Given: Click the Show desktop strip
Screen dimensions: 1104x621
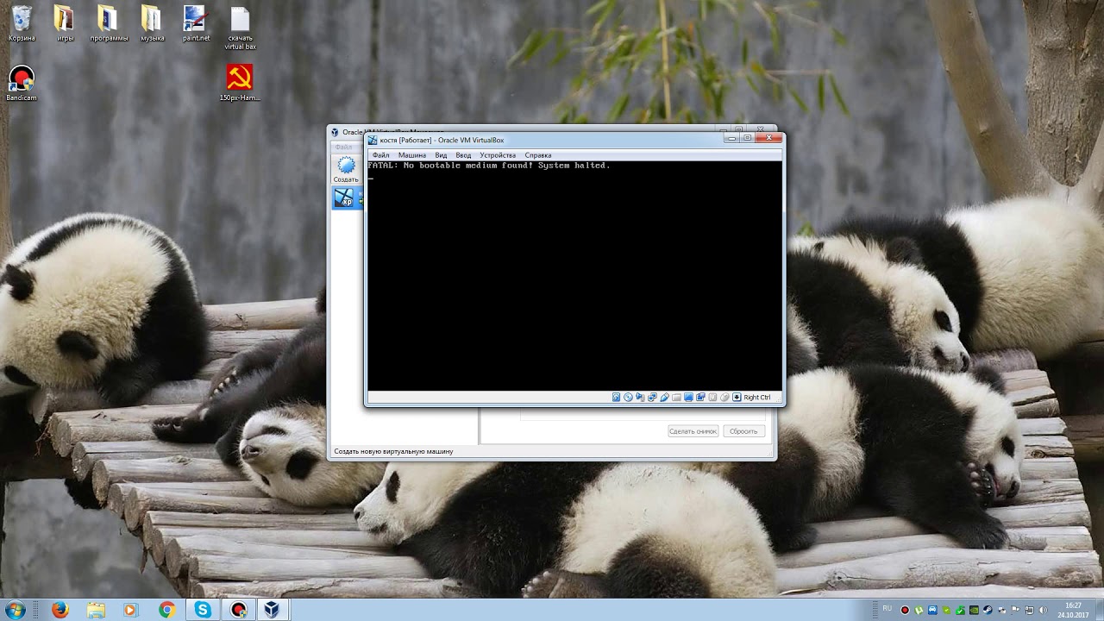Looking at the screenshot, I should (1100, 610).
